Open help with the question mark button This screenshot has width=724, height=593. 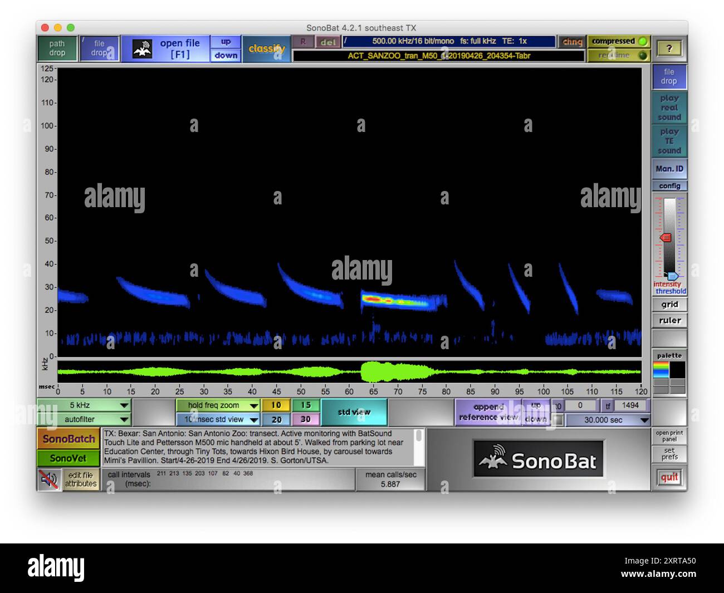pyautogui.click(x=669, y=48)
